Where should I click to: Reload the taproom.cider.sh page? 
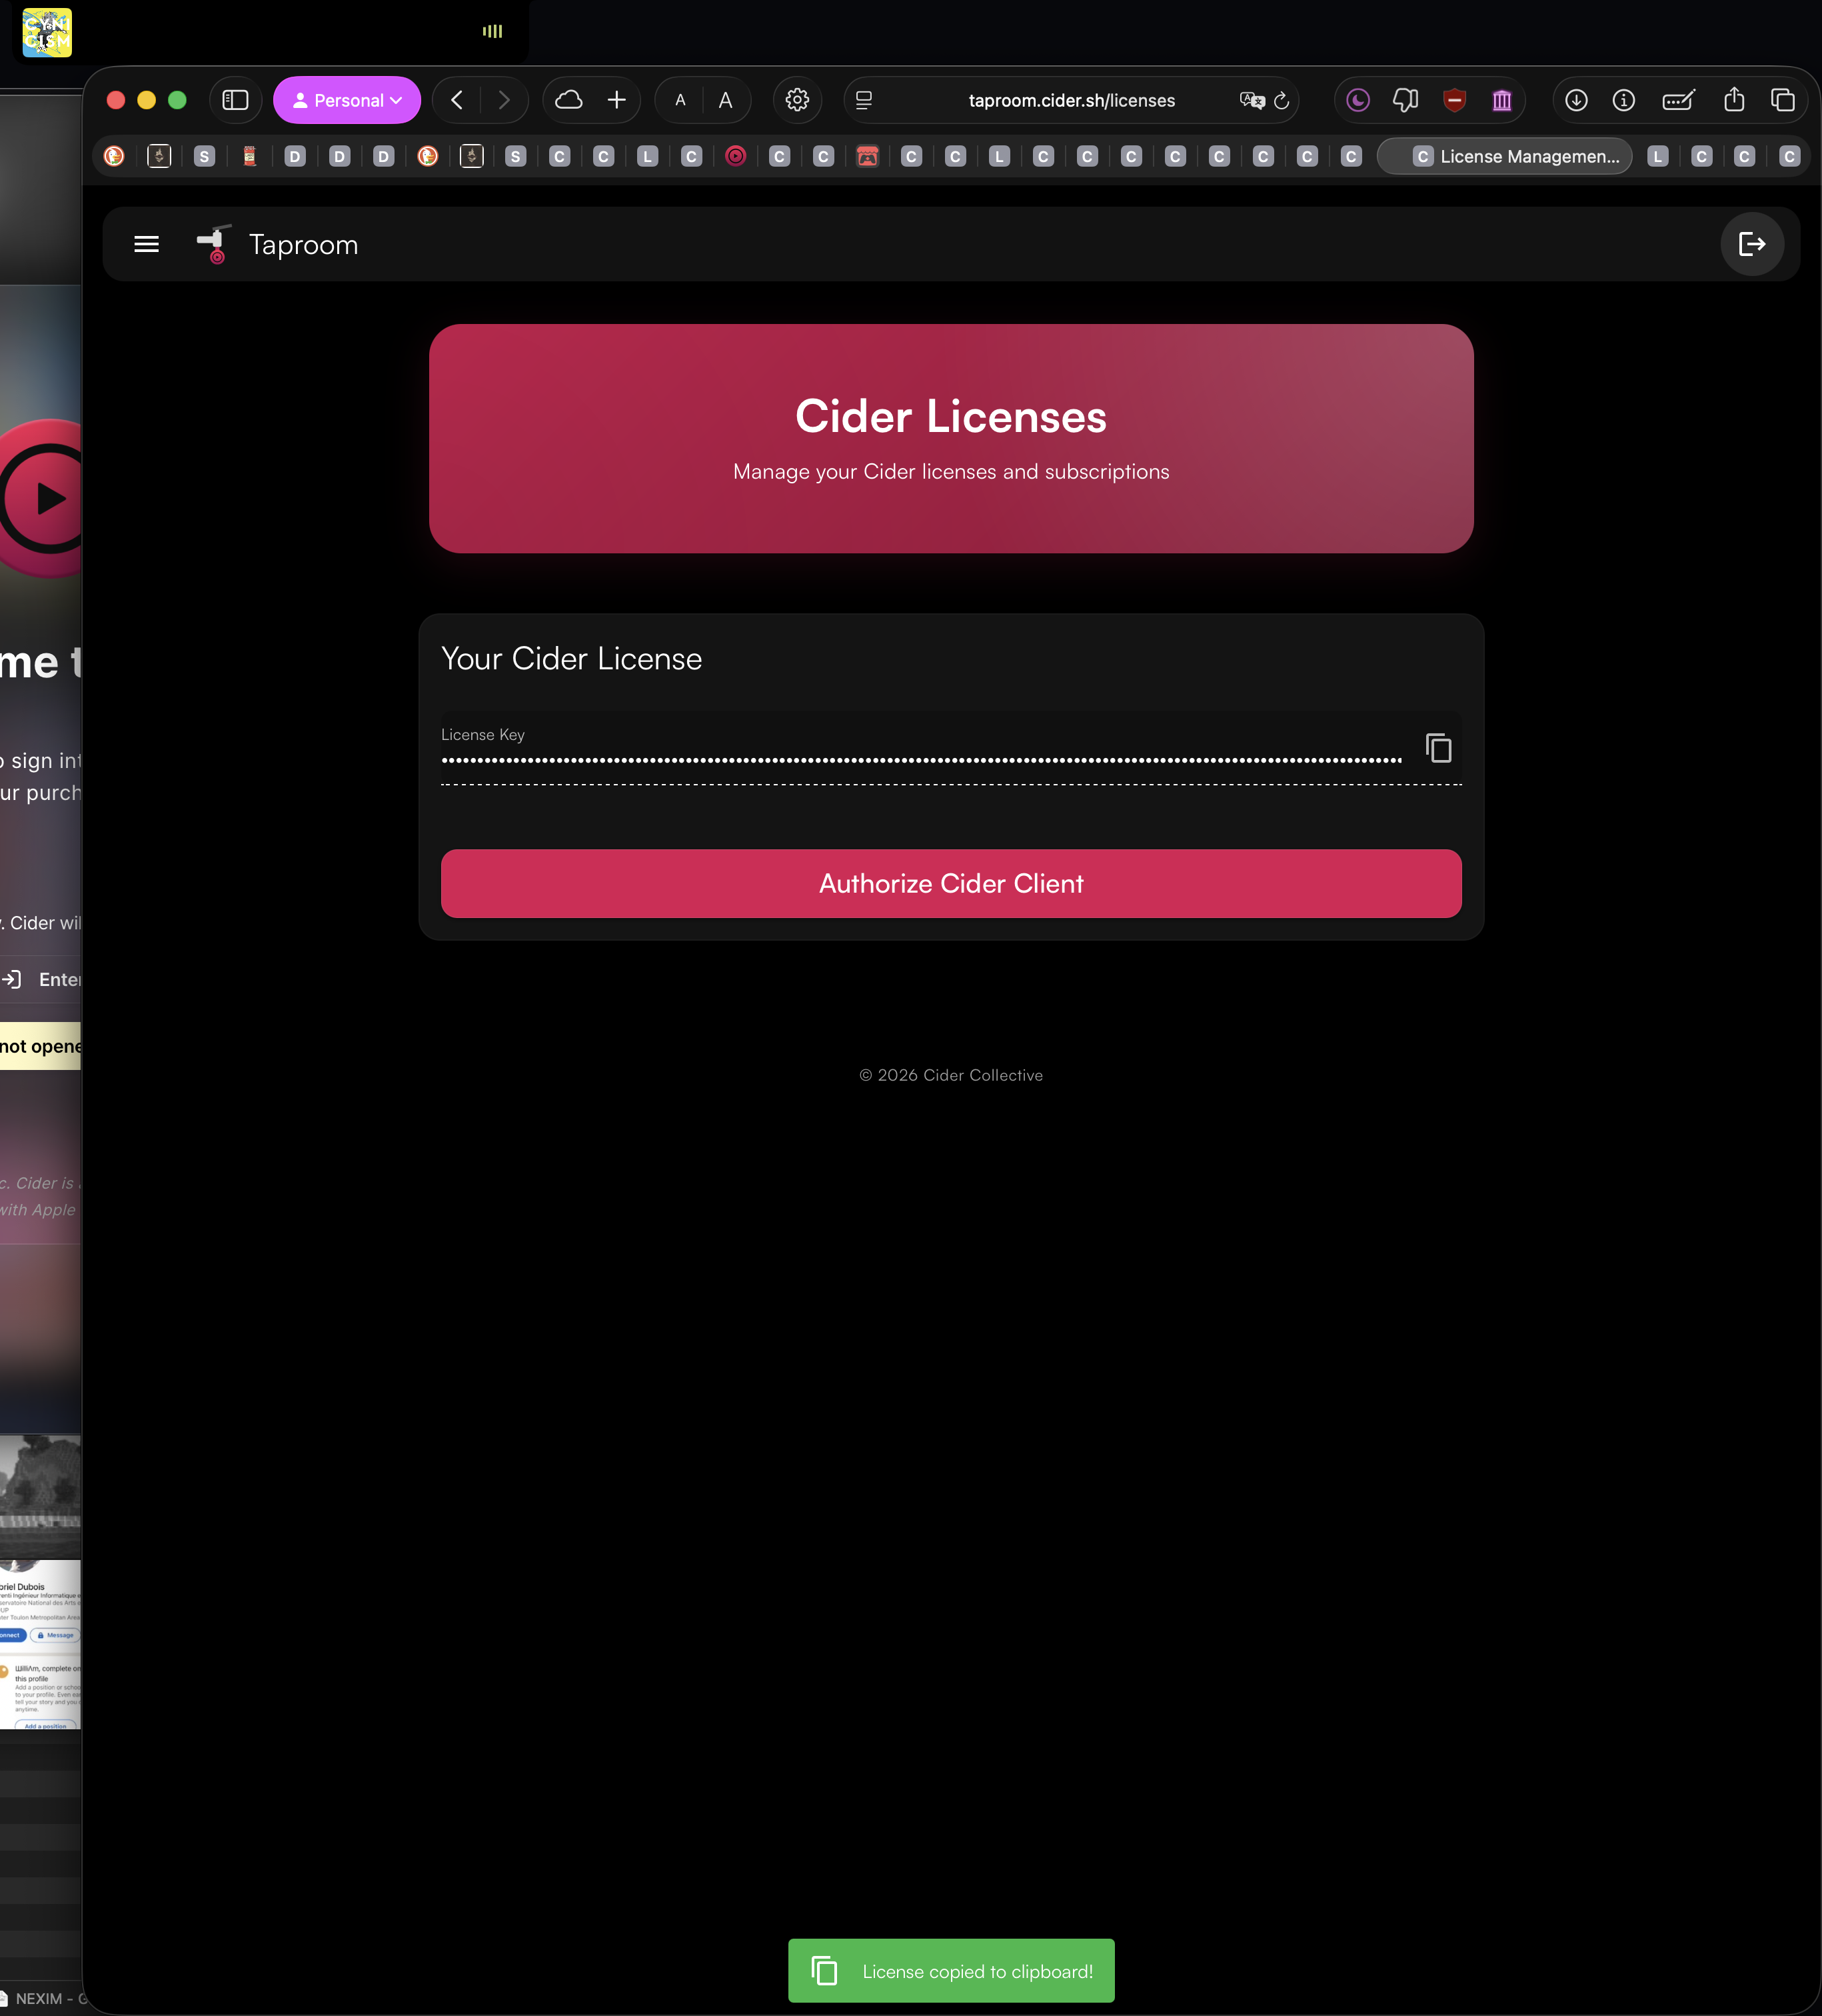tap(1282, 100)
